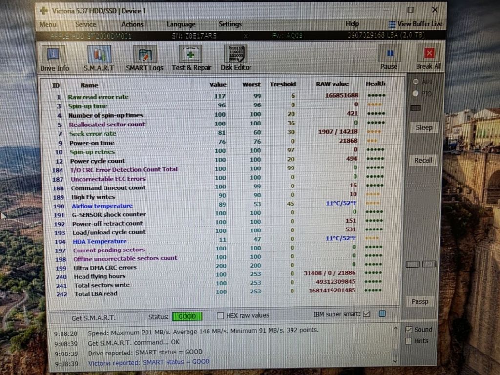Image resolution: width=500 pixels, height=375 pixels.
Task: Click the Victoria green cross title icon
Action: 43,11
